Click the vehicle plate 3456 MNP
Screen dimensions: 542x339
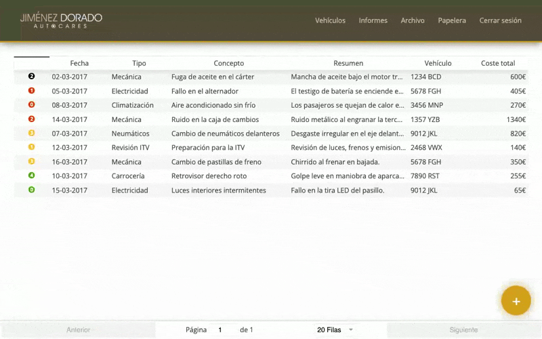(427, 105)
